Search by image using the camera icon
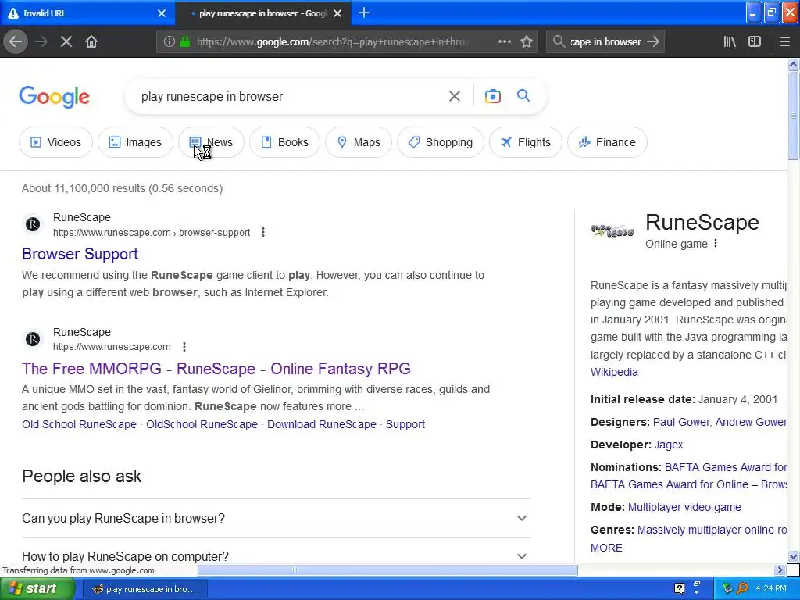Image resolution: width=800 pixels, height=600 pixels. coord(493,96)
